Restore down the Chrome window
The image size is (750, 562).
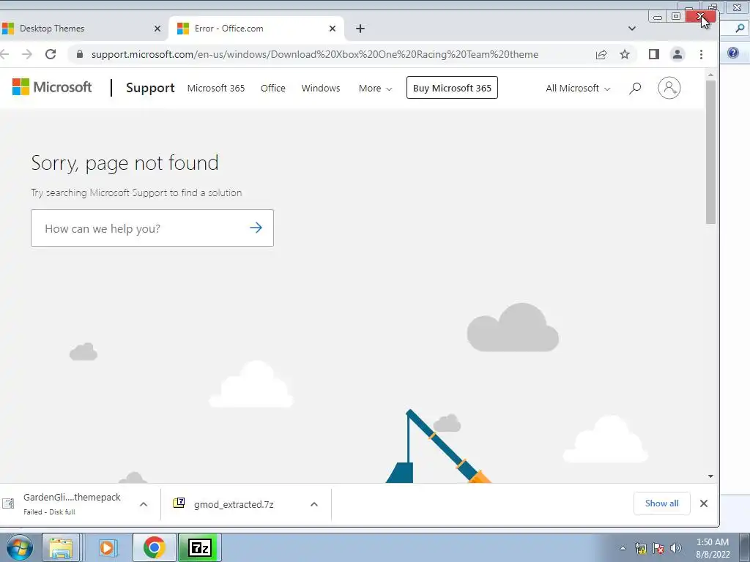click(676, 17)
